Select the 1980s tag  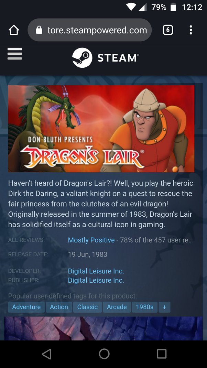click(144, 307)
